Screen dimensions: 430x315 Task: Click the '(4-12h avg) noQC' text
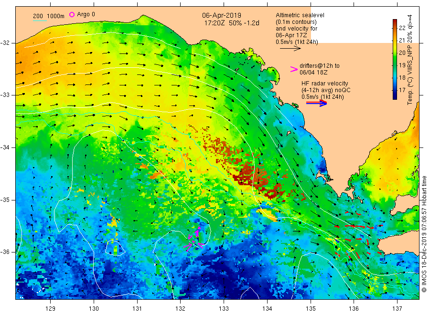(326, 90)
